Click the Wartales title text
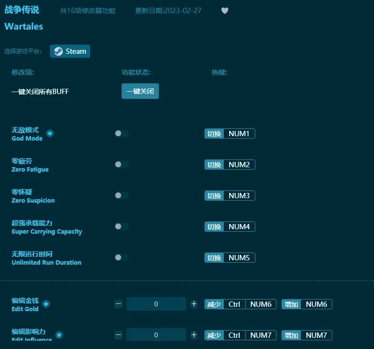Screen dimensions: 374x349 pyautogui.click(x=24, y=26)
